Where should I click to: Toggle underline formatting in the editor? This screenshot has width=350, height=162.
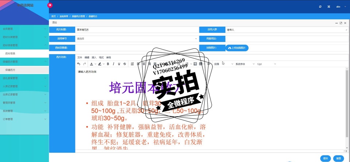click(119, 64)
